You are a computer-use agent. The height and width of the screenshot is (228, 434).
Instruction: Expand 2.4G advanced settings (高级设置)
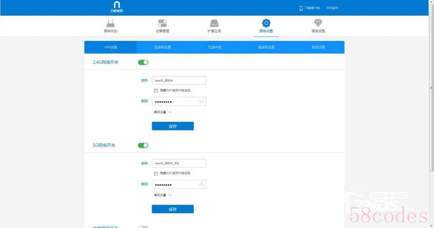tap(162, 112)
